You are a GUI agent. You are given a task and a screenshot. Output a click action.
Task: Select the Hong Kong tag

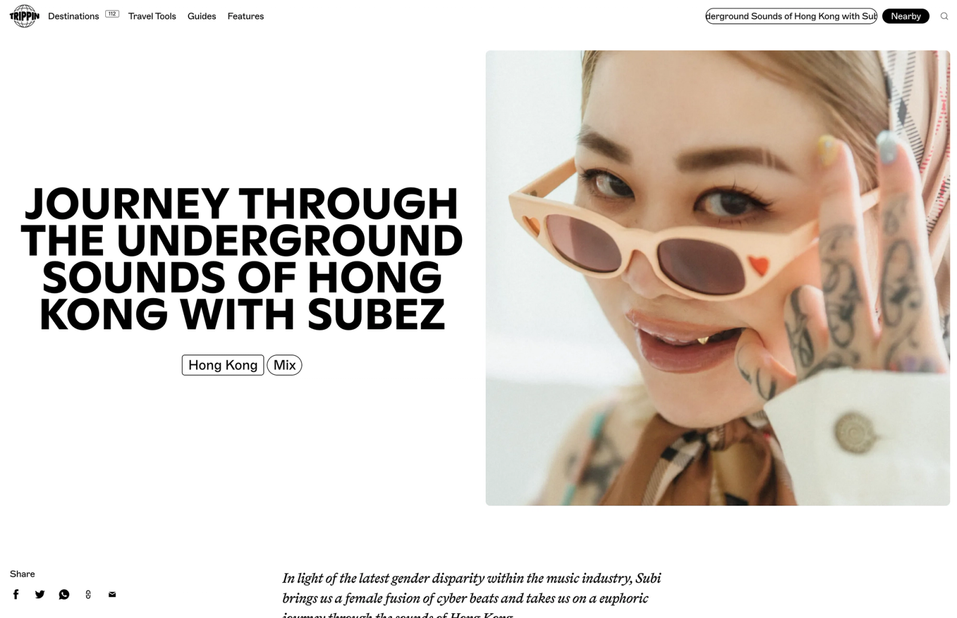tap(223, 365)
